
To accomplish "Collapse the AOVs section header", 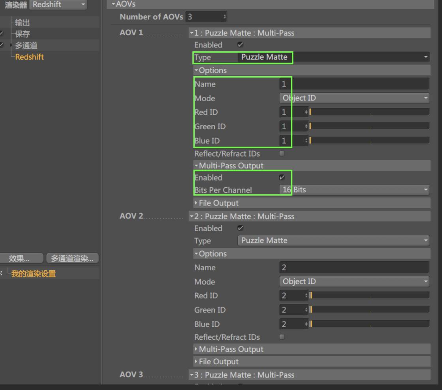I will pyautogui.click(x=124, y=4).
